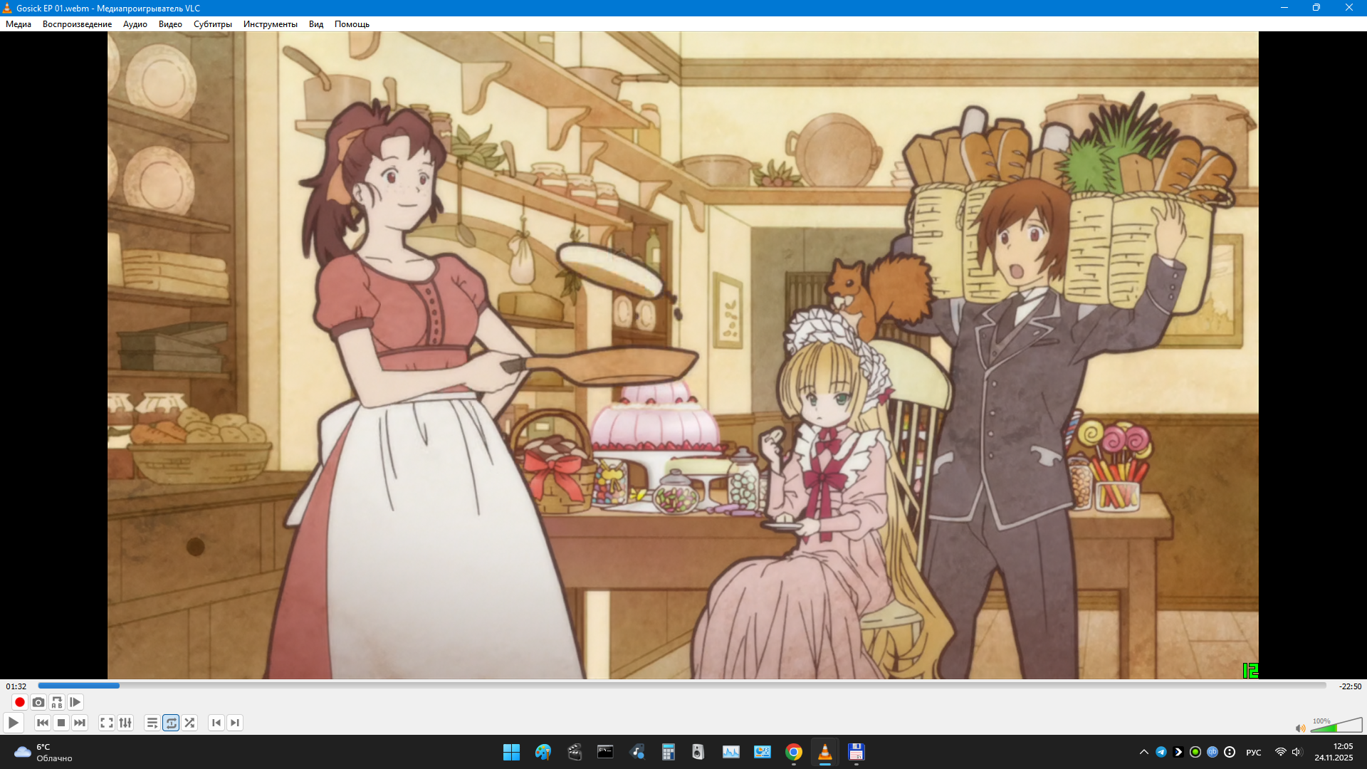The image size is (1367, 769).
Task: Expand the Инструменты dropdown menu
Action: (x=270, y=24)
